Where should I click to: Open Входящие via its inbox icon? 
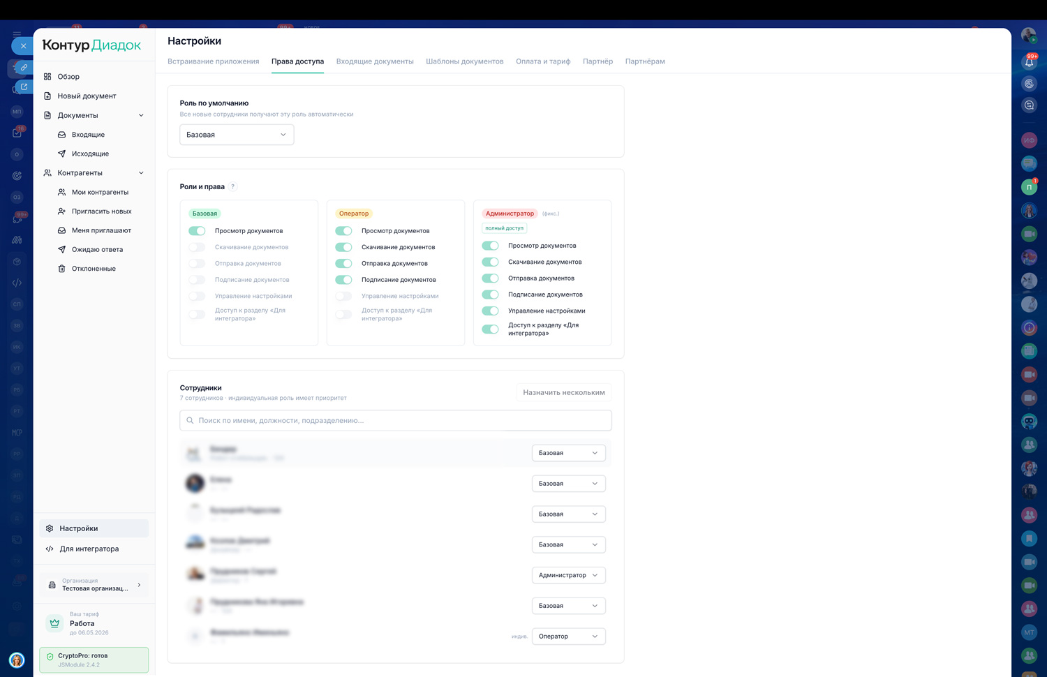pyautogui.click(x=61, y=135)
